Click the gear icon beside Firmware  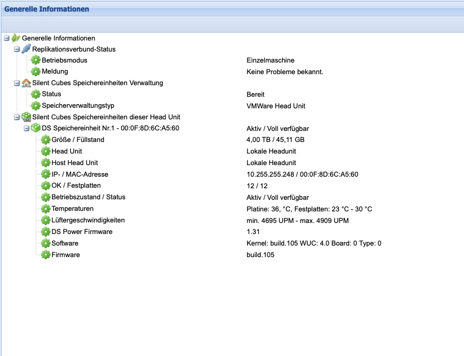click(46, 255)
